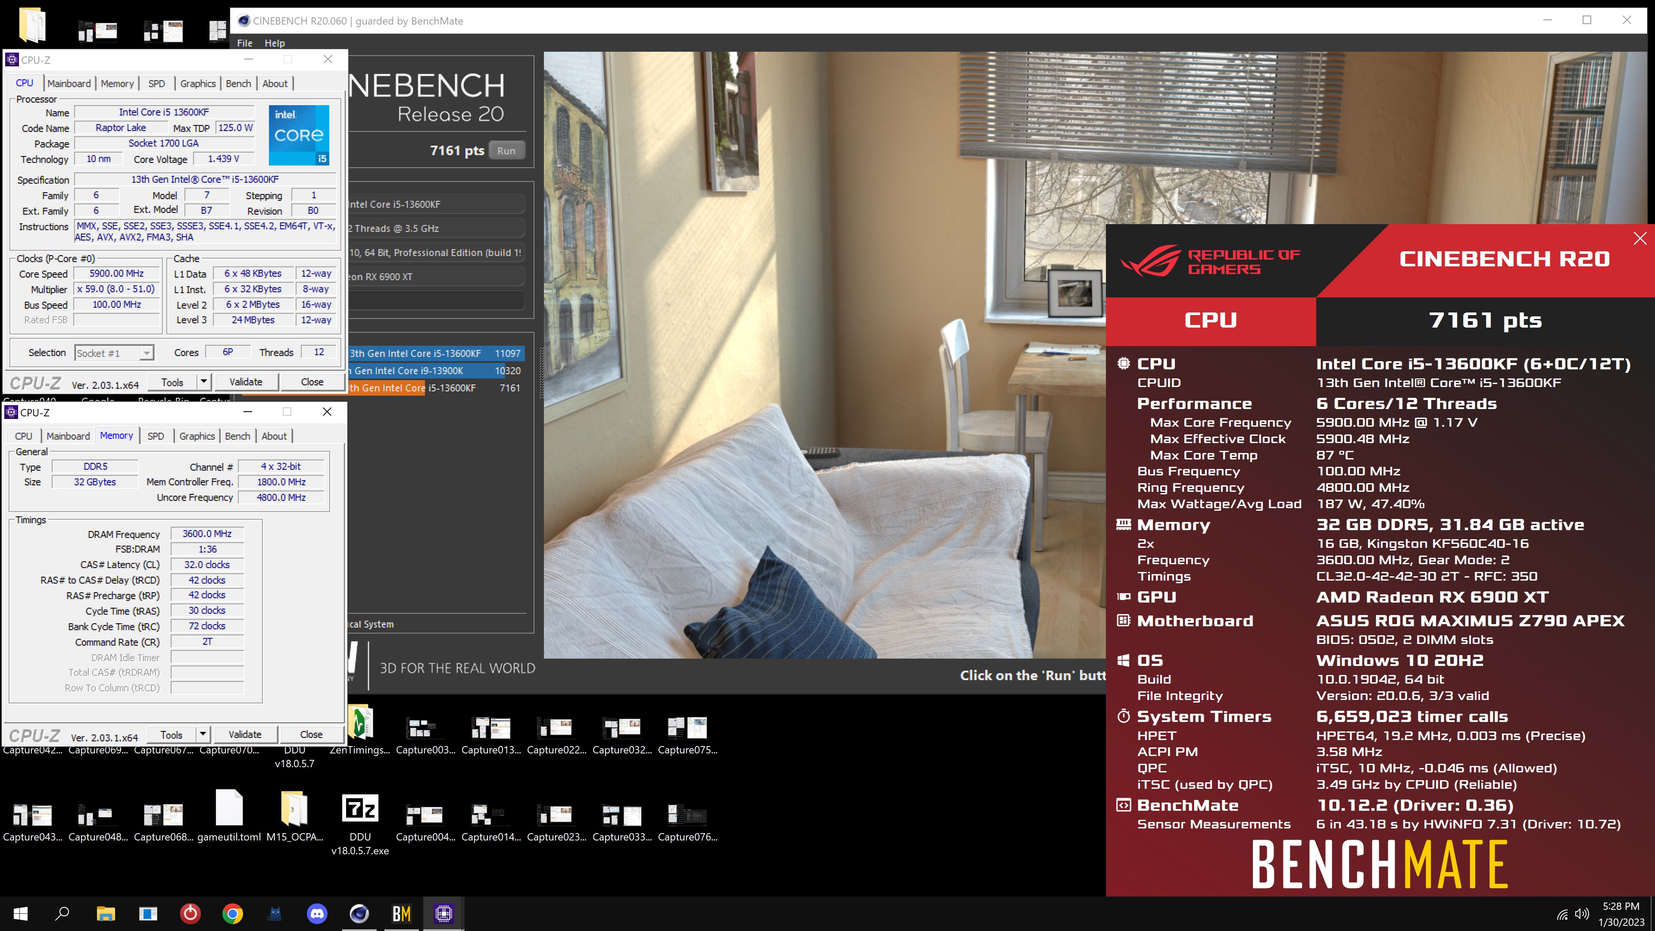Open Graphics tab in bottom CPU-Z

tap(197, 436)
